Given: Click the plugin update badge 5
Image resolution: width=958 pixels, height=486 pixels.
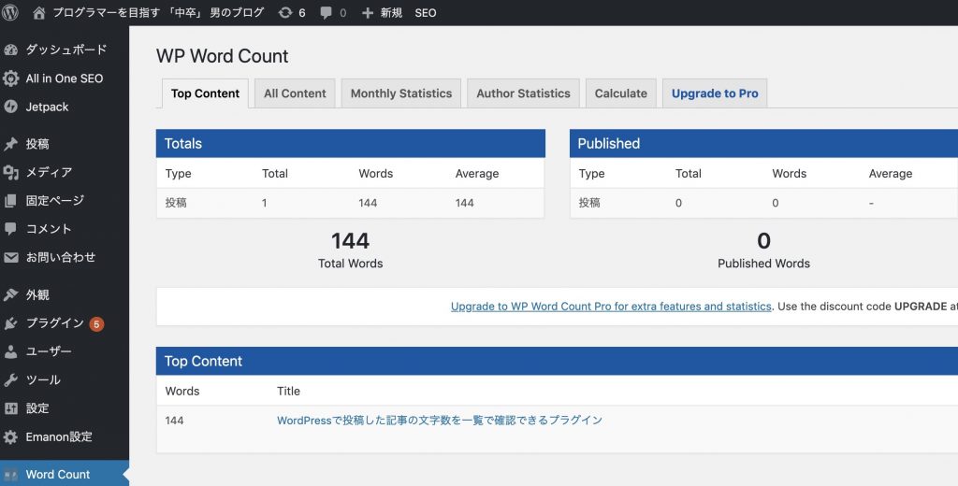Looking at the screenshot, I should click(96, 323).
